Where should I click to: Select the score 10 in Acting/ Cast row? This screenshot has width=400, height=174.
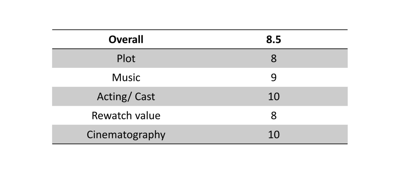point(274,96)
